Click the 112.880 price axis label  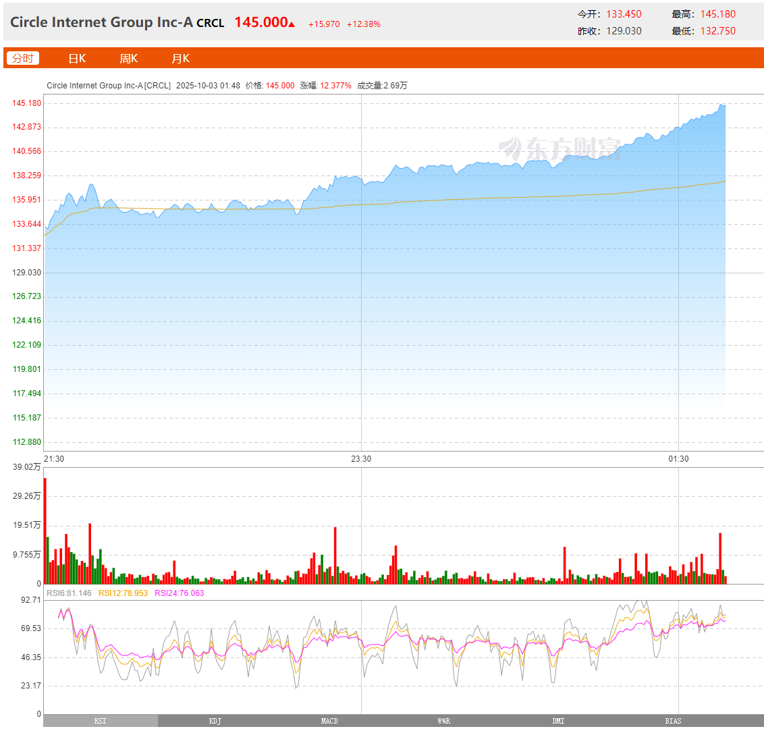coord(27,442)
